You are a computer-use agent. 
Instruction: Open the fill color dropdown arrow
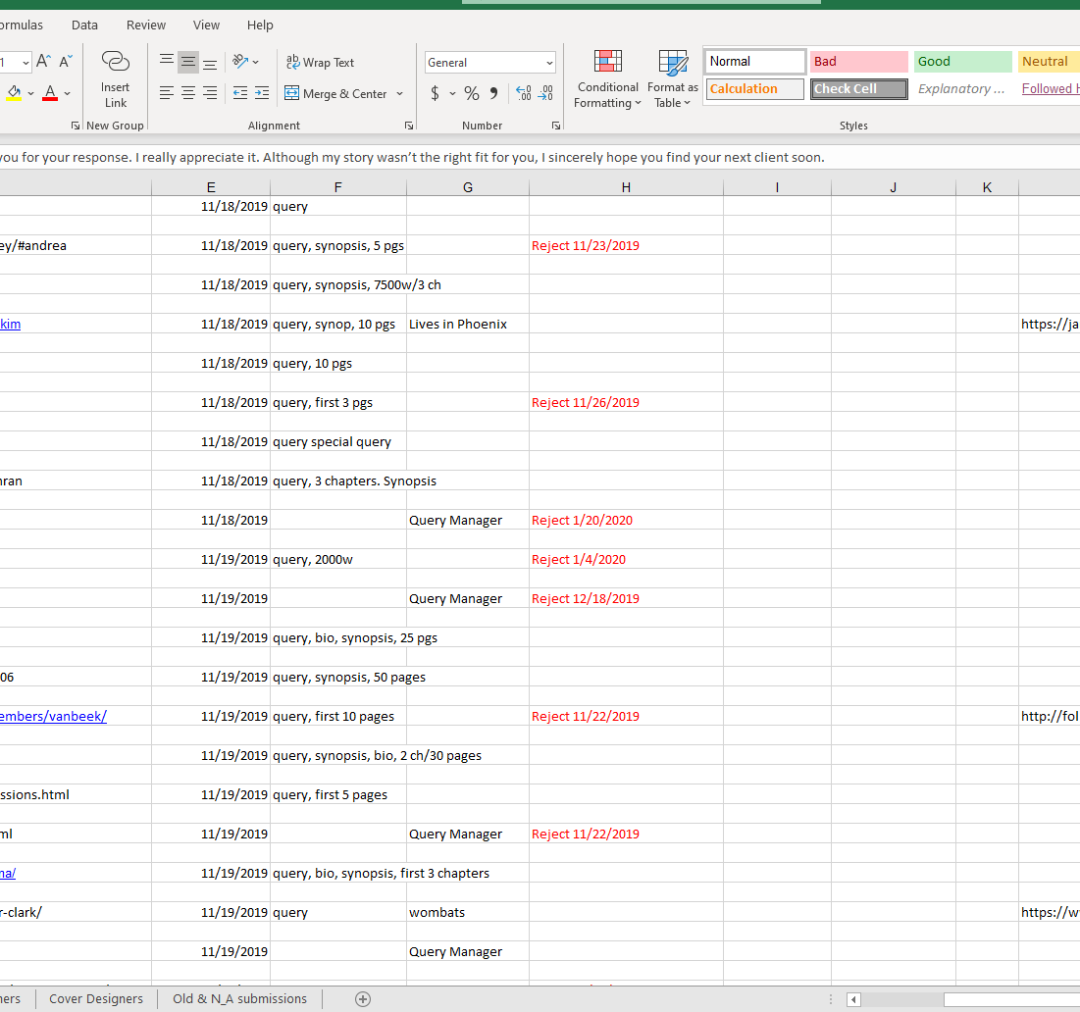[31, 93]
